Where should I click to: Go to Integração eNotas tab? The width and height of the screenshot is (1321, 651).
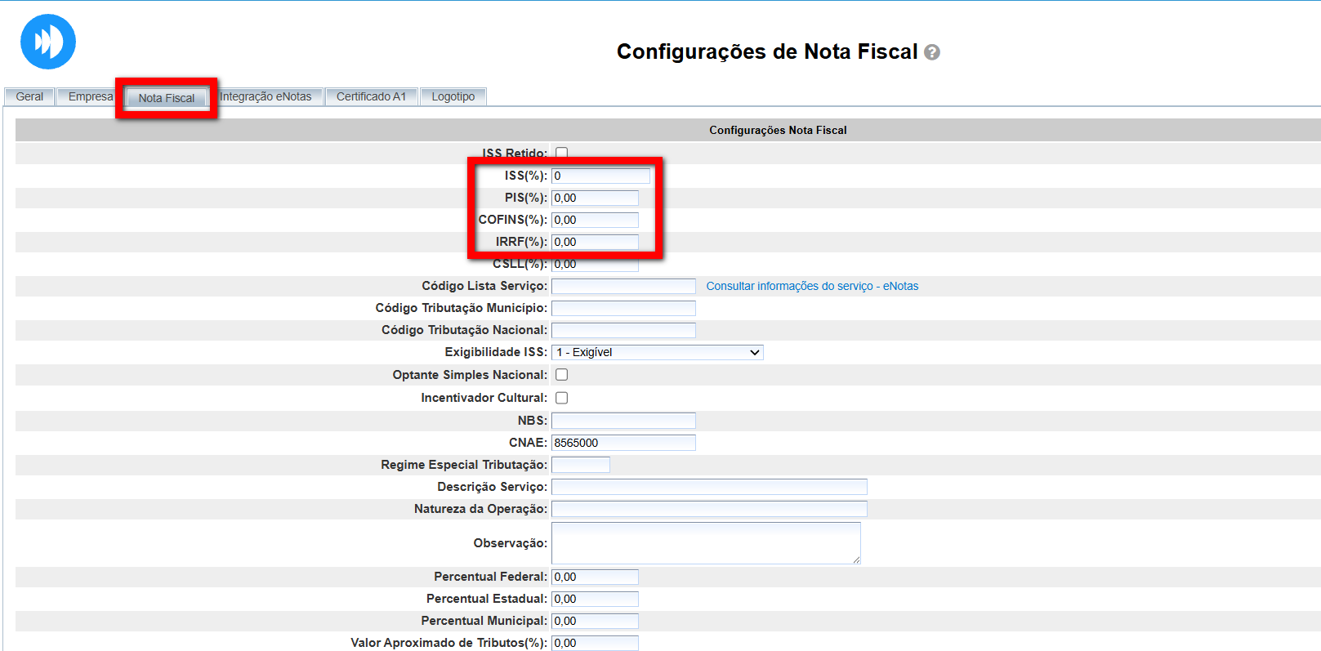point(266,96)
